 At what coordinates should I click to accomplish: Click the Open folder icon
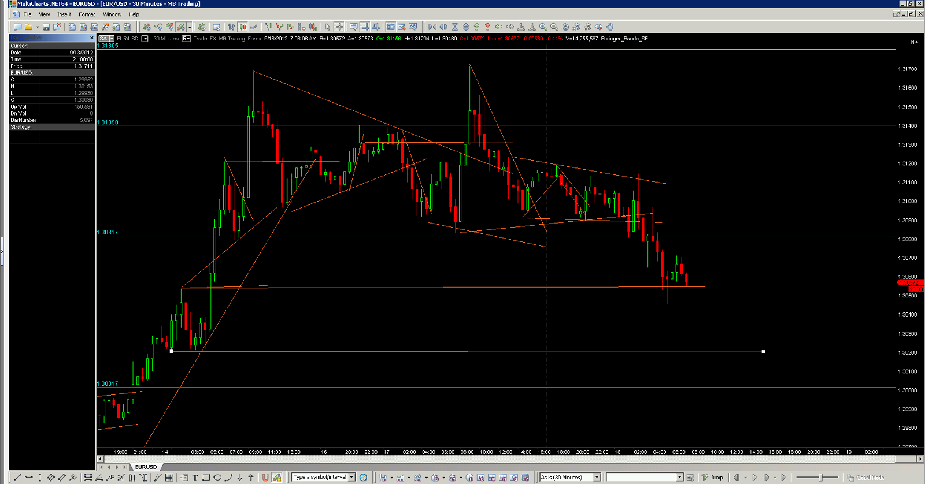coord(28,27)
